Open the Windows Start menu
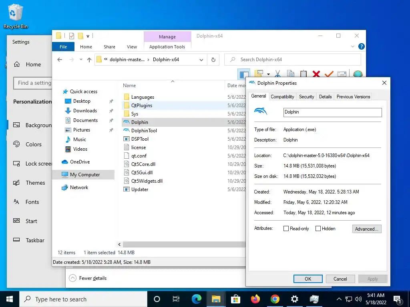Screen dimensions: 410x307 point(10,299)
